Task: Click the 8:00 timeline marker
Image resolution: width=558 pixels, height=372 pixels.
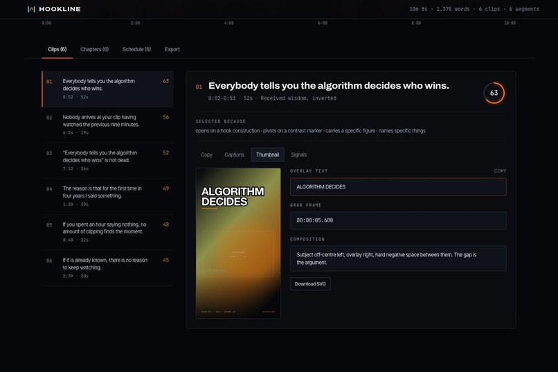Action: point(416,23)
